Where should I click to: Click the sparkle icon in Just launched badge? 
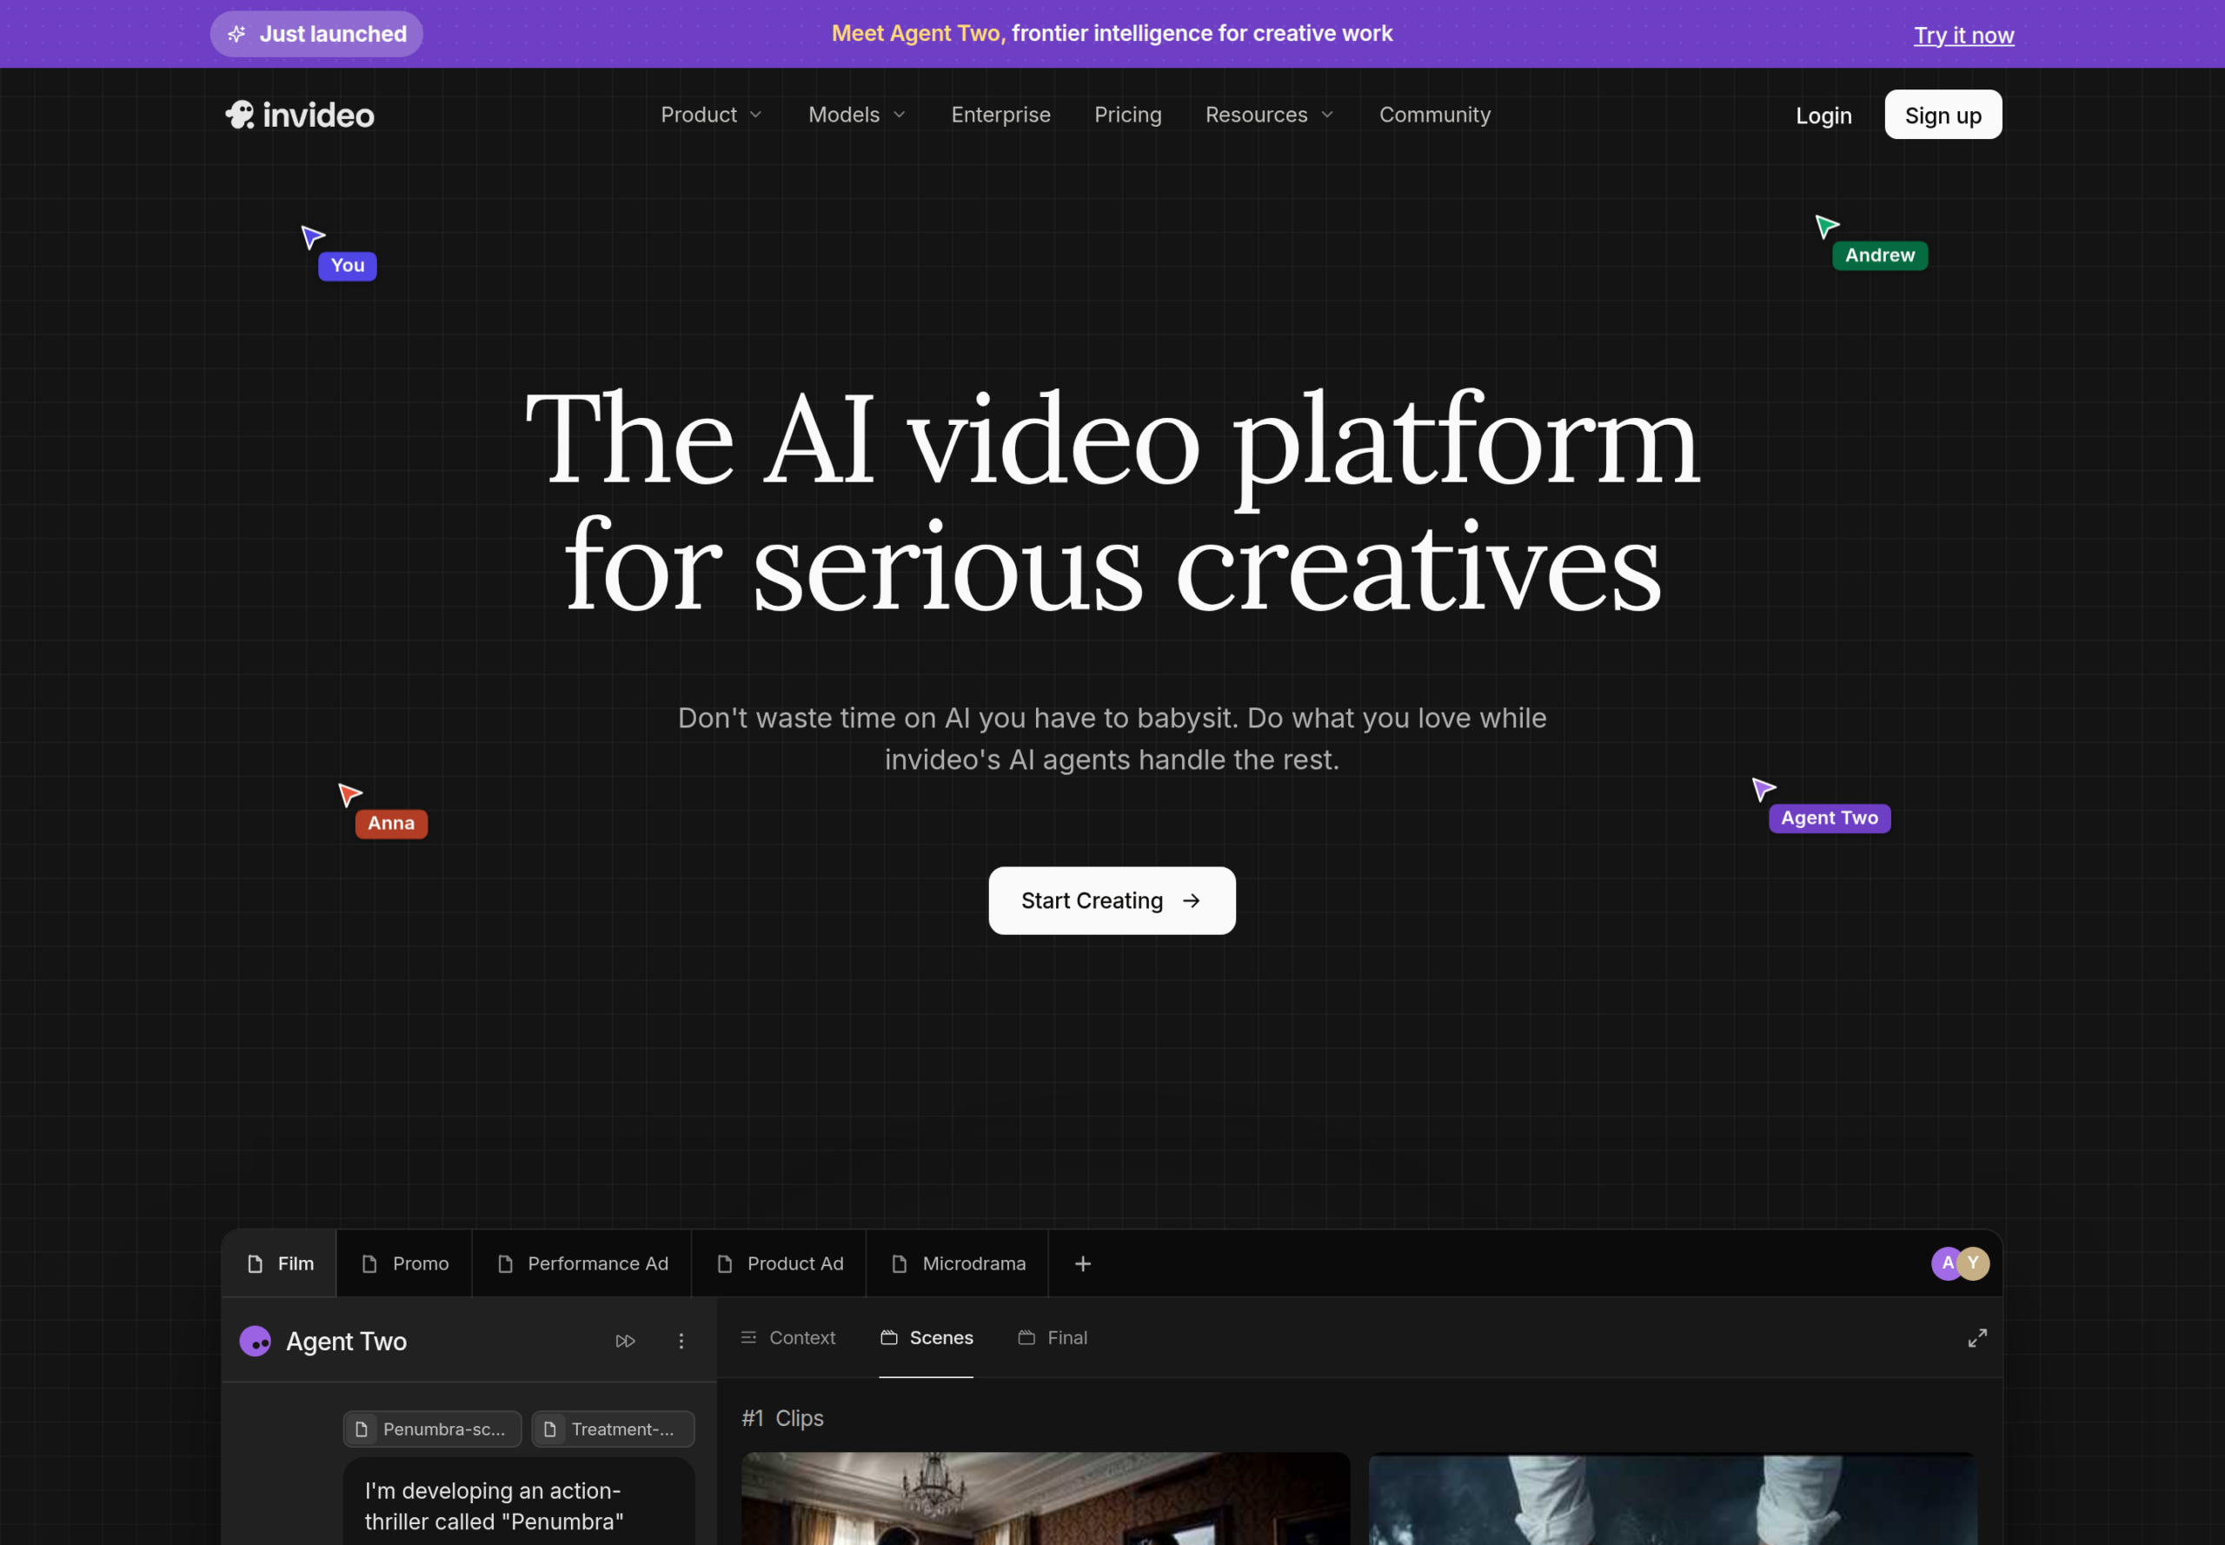click(x=236, y=34)
